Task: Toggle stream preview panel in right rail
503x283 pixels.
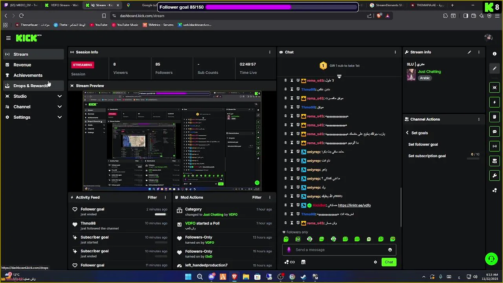Action: tap(495, 88)
